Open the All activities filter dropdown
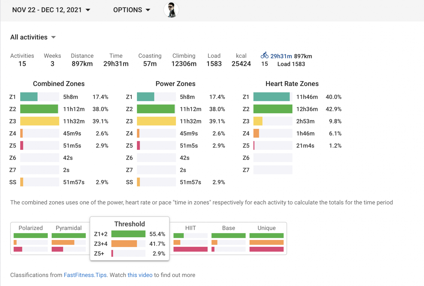Image resolution: width=424 pixels, height=286 pixels. point(33,37)
